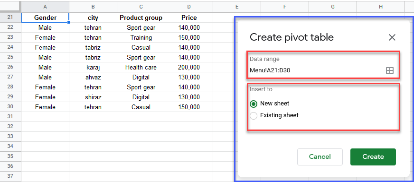Select all cells via corner box
The image size is (414, 182).
pyautogui.click(x=10, y=7)
